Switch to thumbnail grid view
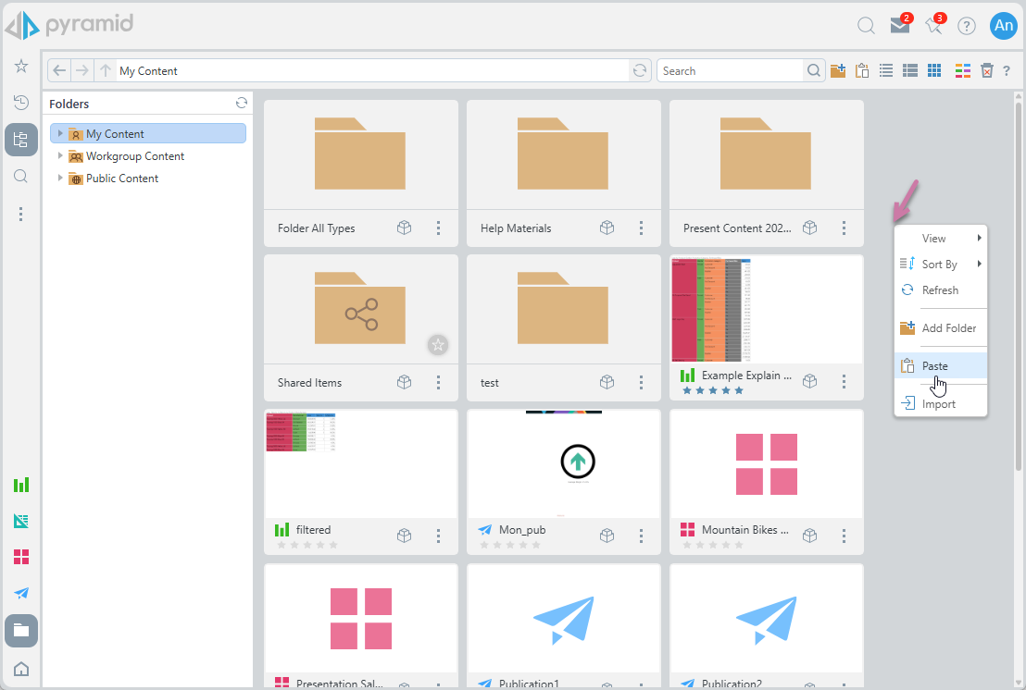The image size is (1026, 690). point(934,71)
